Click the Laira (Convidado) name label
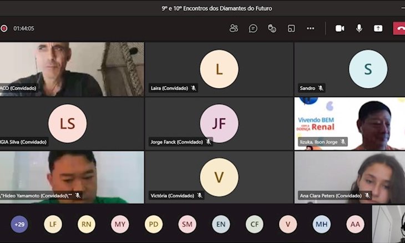Image resolution: width=405 pixels, height=243 pixels. click(x=169, y=88)
